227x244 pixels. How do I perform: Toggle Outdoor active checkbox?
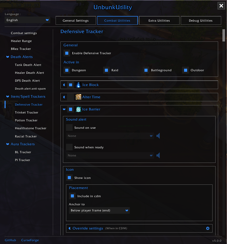pyautogui.click(x=186, y=70)
